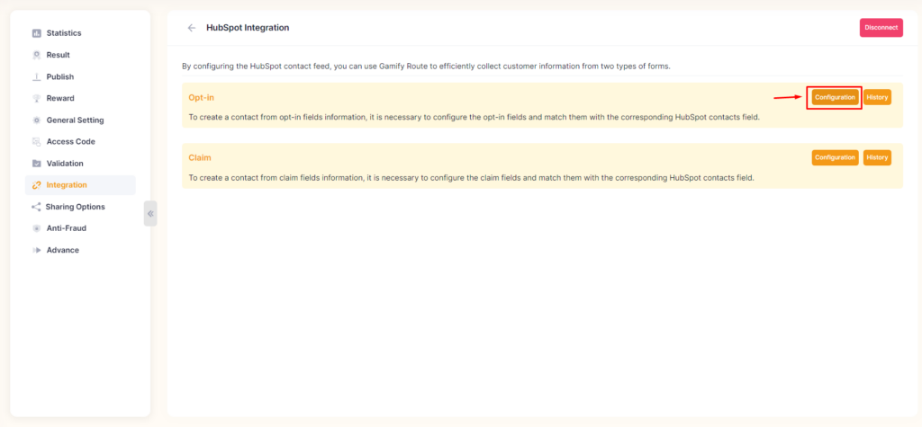Click the Result icon in sidebar

pyautogui.click(x=36, y=55)
